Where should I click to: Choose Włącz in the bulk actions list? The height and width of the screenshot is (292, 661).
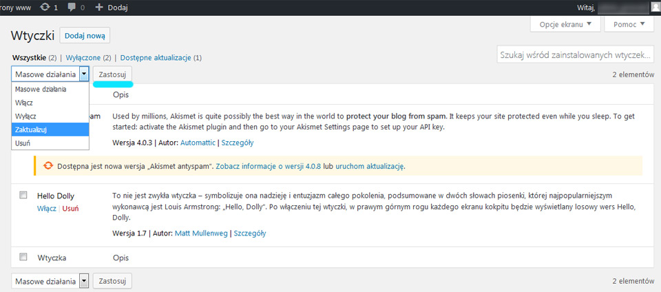(x=50, y=103)
